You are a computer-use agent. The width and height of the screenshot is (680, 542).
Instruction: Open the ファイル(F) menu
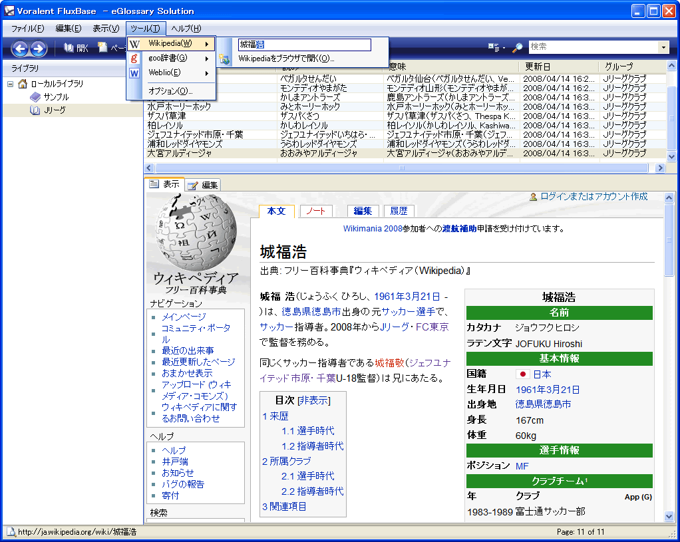pos(28,29)
